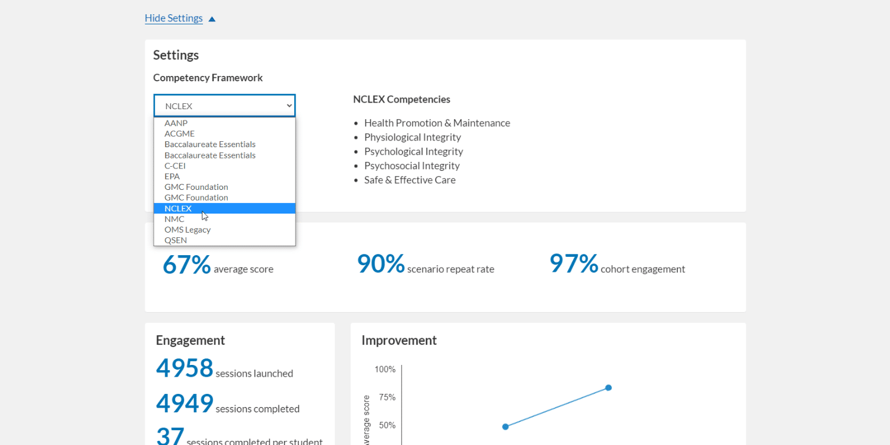The height and width of the screenshot is (445, 890).
Task: Select NMC from the dropdown list
Action: tap(224, 219)
